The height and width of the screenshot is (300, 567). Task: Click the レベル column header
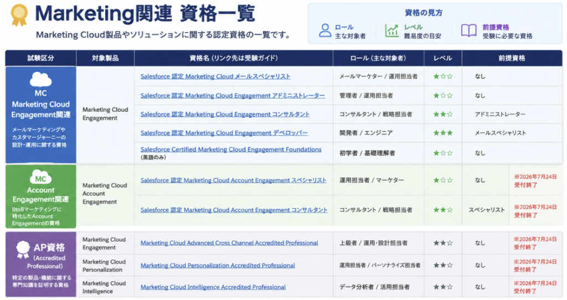coord(443,58)
